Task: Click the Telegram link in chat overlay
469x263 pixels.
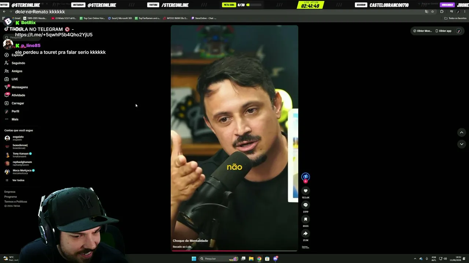Action: point(54,35)
